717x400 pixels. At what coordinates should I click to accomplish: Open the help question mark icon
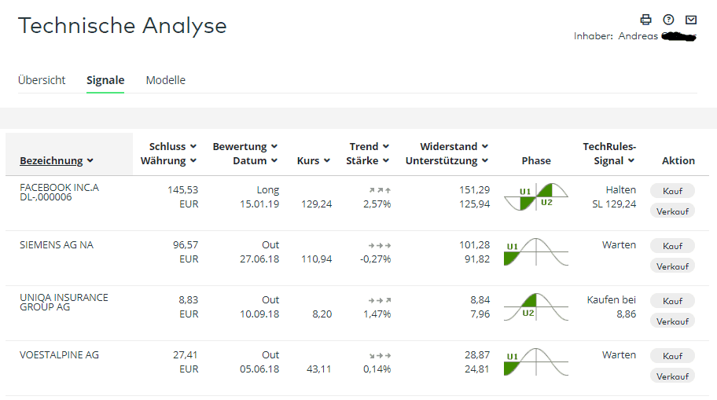tap(668, 20)
